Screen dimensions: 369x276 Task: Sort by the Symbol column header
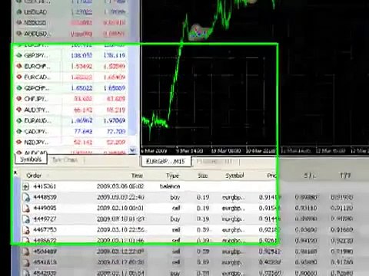click(234, 176)
